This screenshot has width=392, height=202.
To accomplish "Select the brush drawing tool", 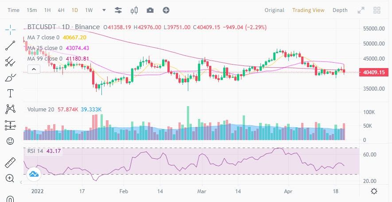I will tap(10, 77).
